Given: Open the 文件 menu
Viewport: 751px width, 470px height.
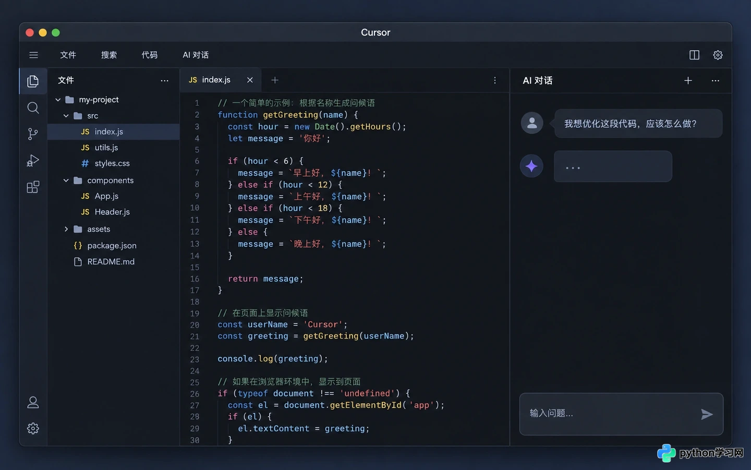Looking at the screenshot, I should click(x=68, y=55).
